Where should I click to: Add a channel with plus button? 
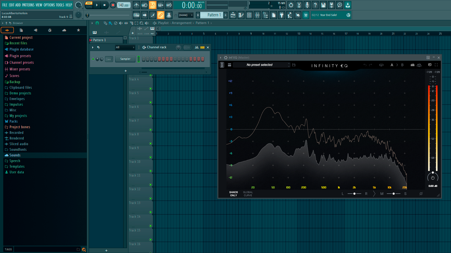coord(125,71)
